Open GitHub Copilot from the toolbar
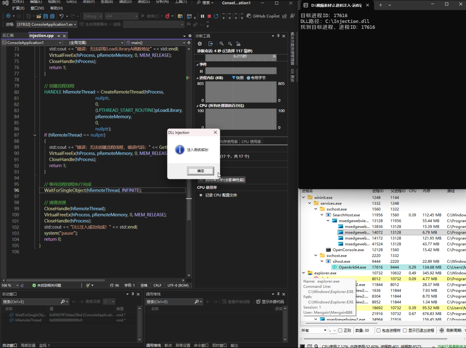The image size is (466, 348). [263, 16]
